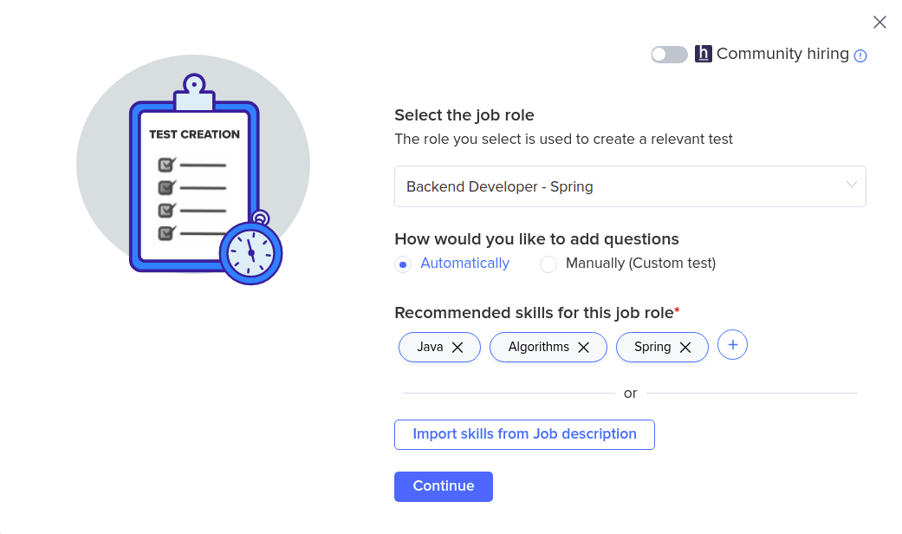Click the plus icon to add a skill
Viewport: 902px width, 534px height.
point(732,344)
